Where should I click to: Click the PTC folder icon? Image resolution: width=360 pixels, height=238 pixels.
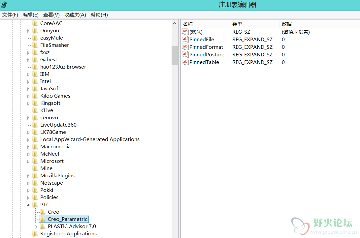35,204
